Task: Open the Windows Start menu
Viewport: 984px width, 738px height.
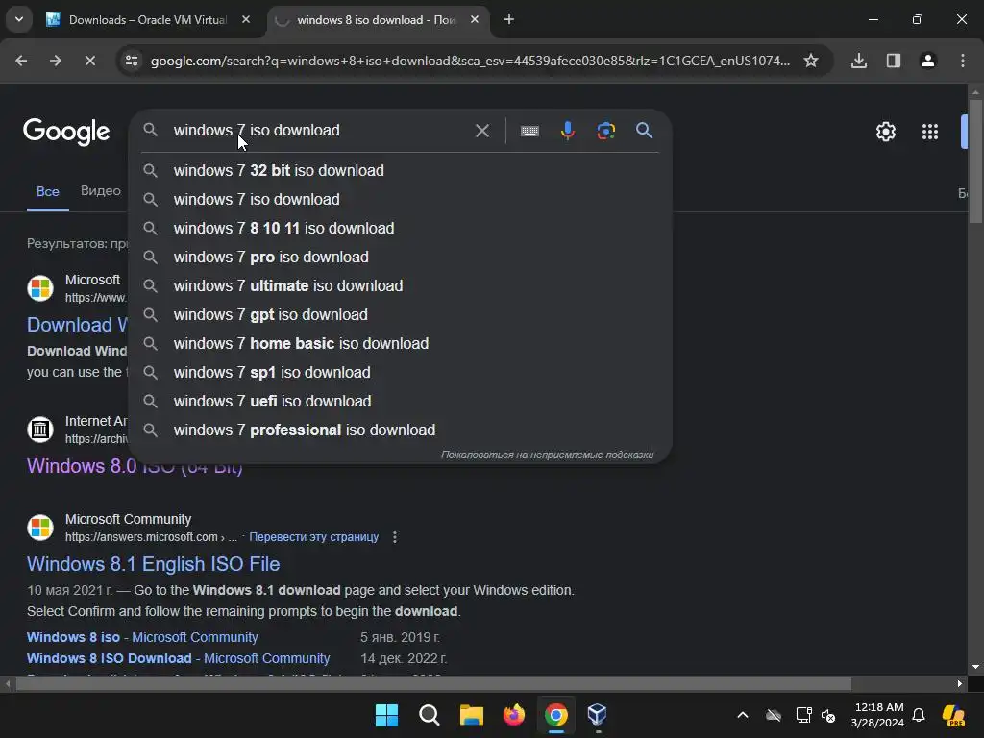Action: tap(386, 715)
